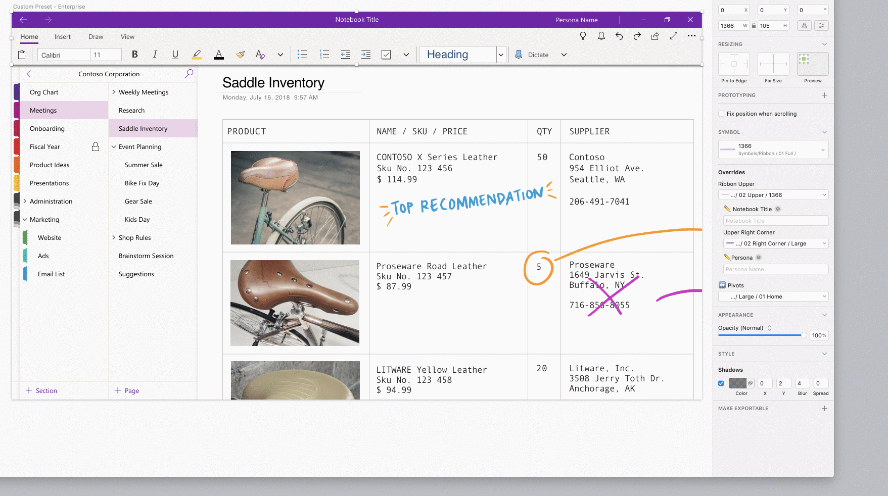Click the back arrow in the title bar

[23, 20]
